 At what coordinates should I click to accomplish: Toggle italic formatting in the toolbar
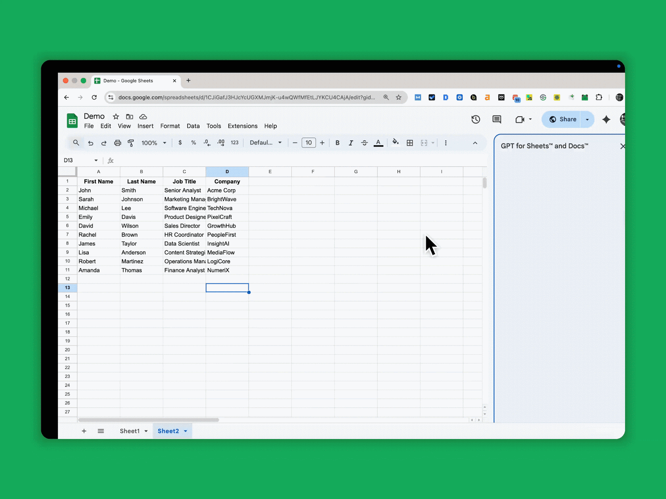pos(351,143)
